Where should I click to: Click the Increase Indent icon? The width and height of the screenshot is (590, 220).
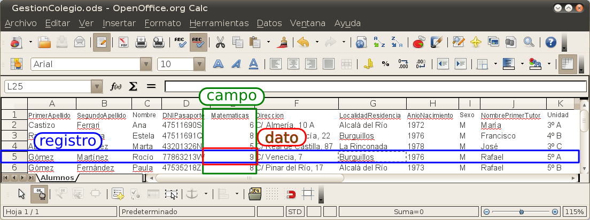point(461,64)
